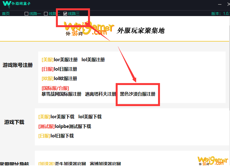This screenshot has height=167, width=230.
Task: Click the 游戏下载 section heading
Action: (14, 122)
